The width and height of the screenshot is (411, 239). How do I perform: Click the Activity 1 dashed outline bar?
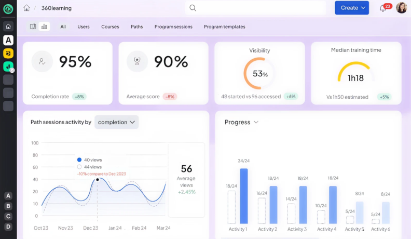[231, 207]
